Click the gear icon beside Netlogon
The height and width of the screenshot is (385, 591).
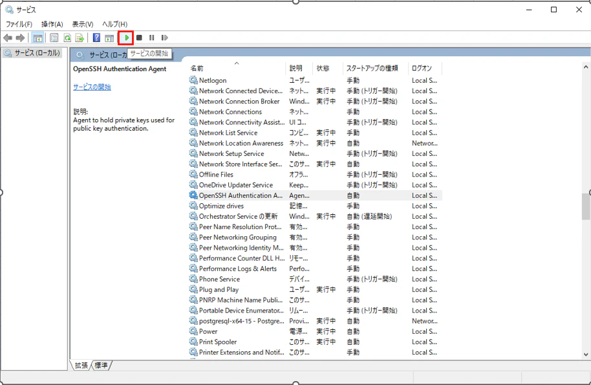(193, 80)
